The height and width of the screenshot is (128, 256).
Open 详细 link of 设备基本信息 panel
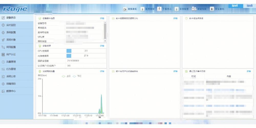pos(102,18)
